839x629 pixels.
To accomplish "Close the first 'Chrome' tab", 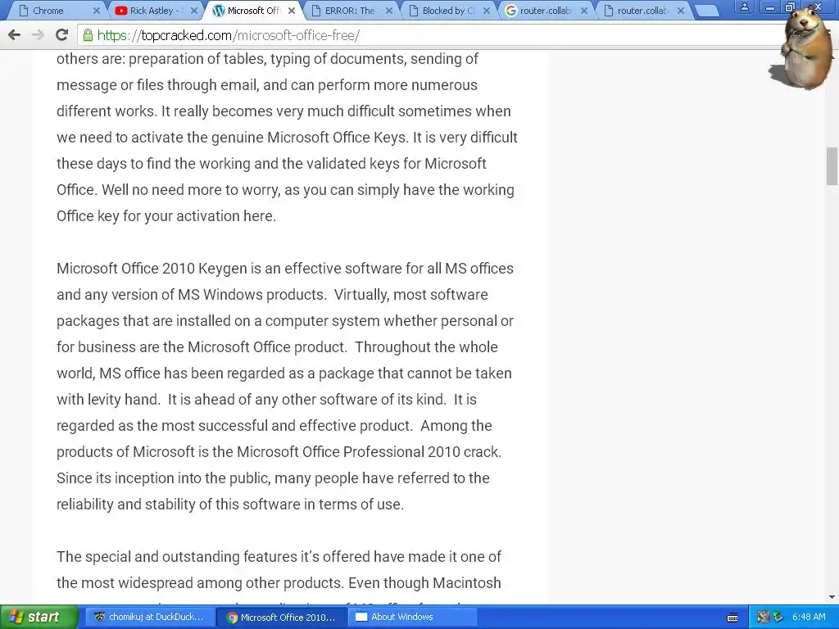I will pyautogui.click(x=97, y=11).
